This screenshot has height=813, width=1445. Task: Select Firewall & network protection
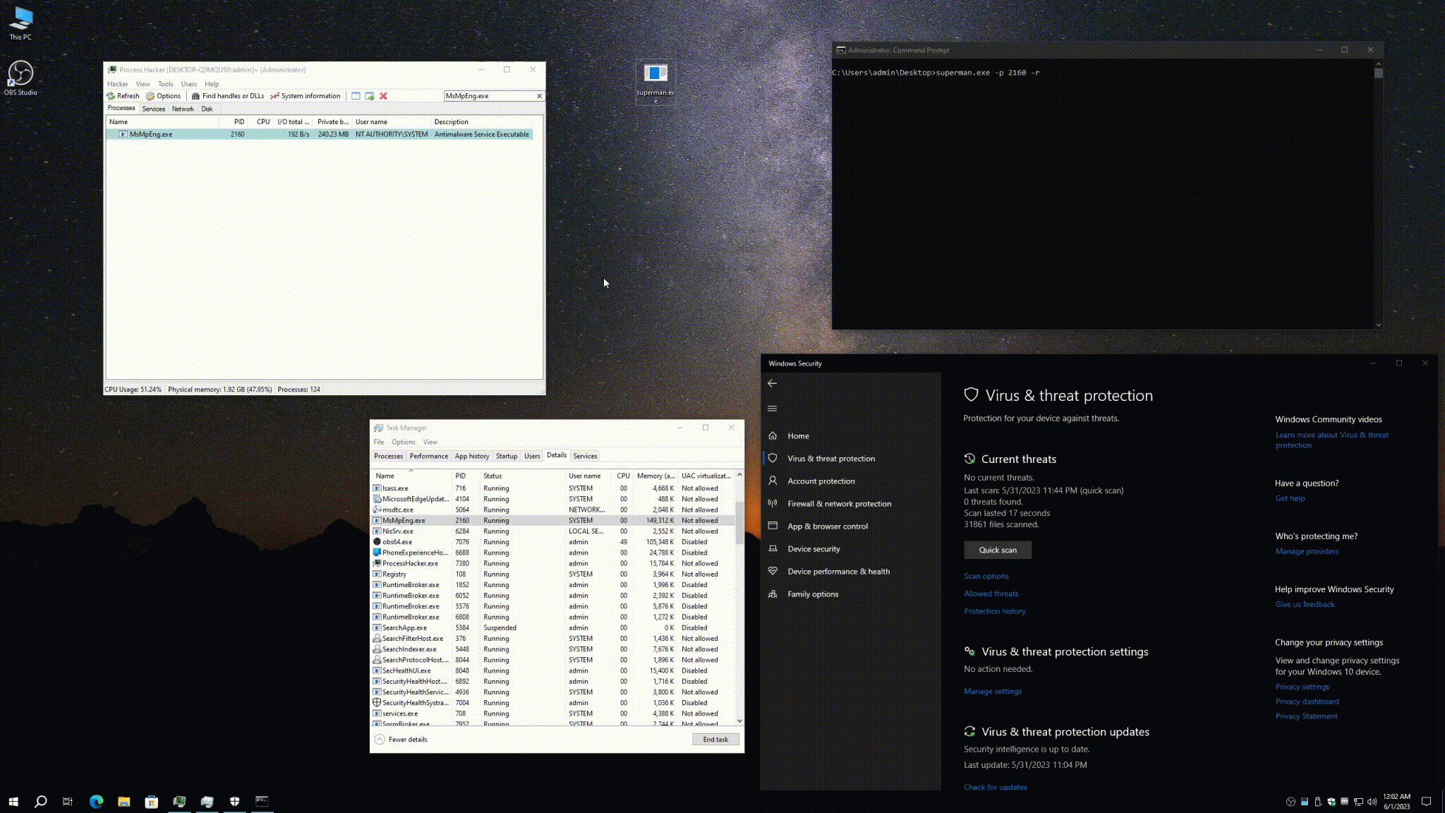pos(839,504)
